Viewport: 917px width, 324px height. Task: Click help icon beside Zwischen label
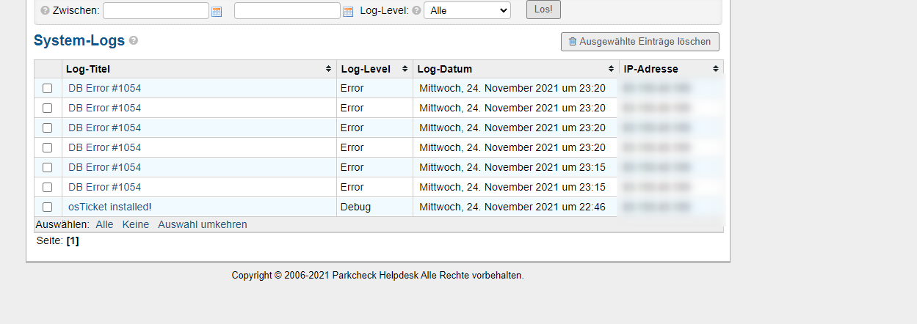tap(46, 11)
